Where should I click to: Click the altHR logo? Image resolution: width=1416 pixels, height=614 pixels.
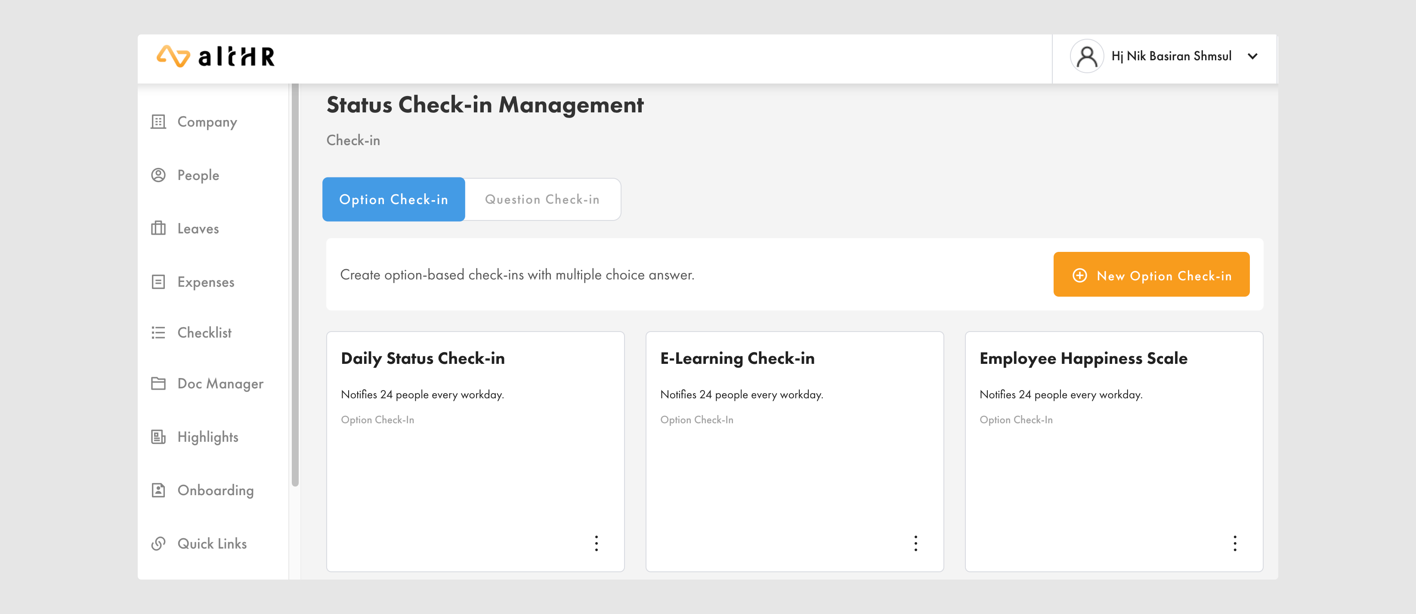pos(216,56)
